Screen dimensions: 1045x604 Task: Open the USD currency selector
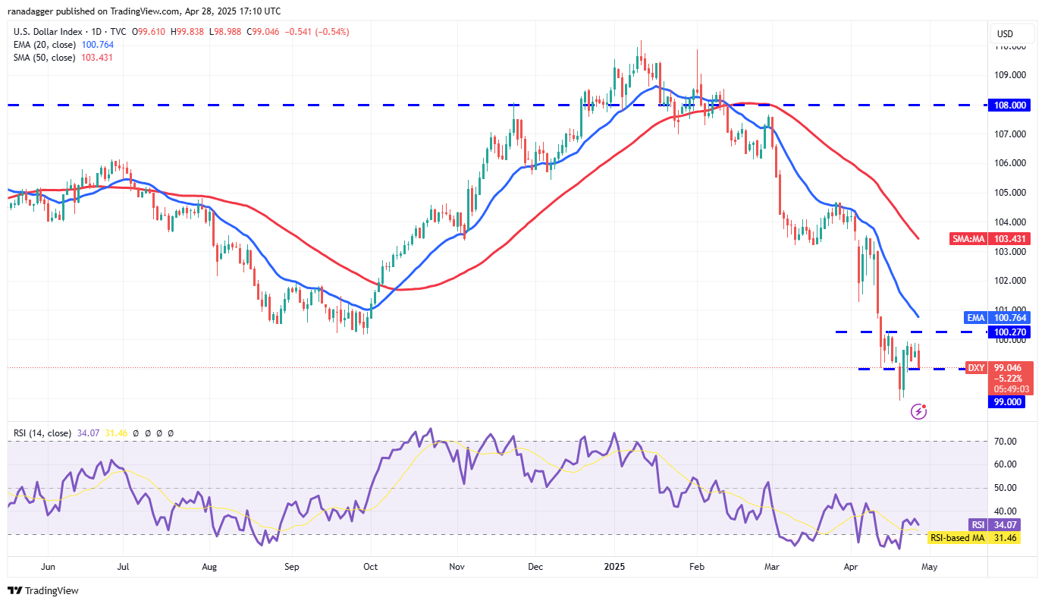click(1011, 33)
